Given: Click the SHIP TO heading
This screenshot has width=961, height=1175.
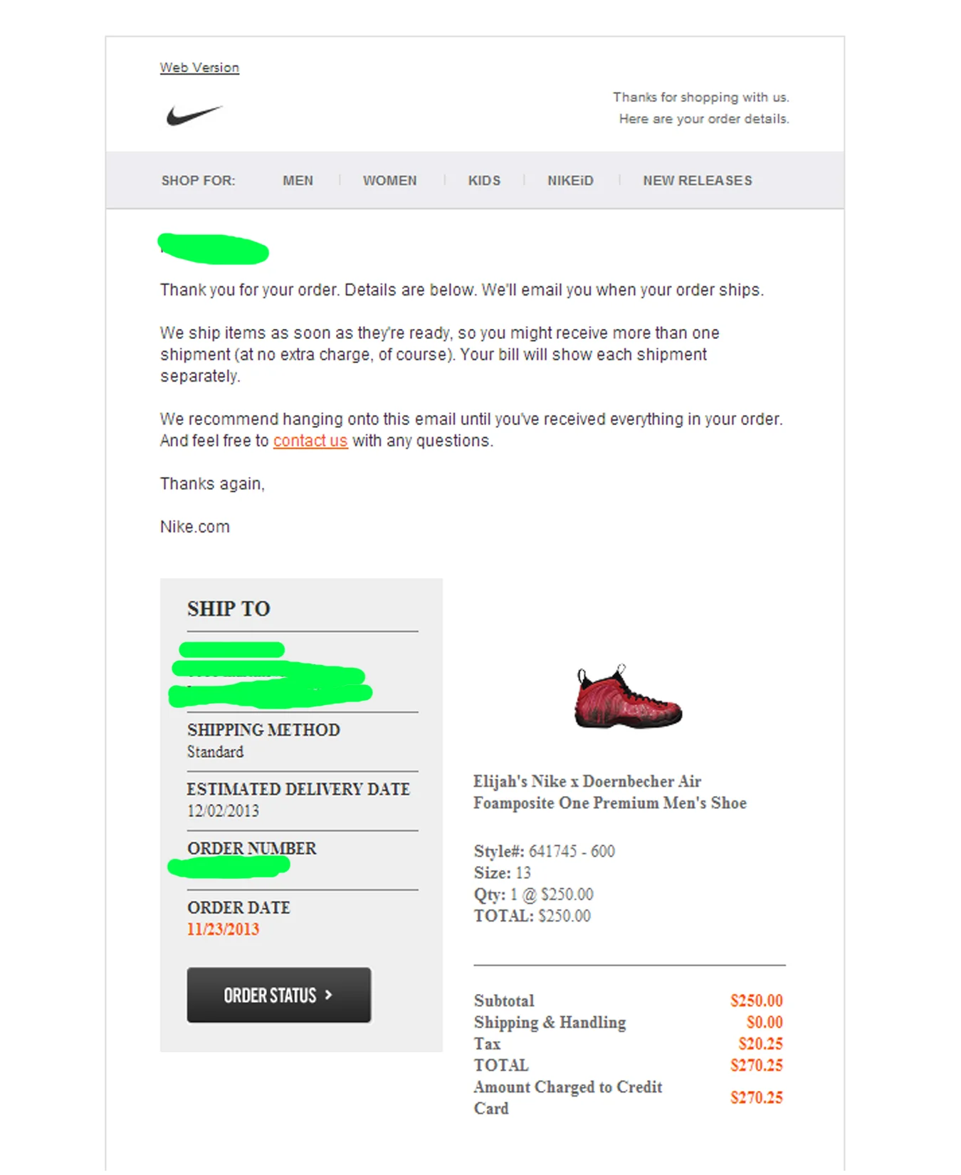Looking at the screenshot, I should 229,609.
